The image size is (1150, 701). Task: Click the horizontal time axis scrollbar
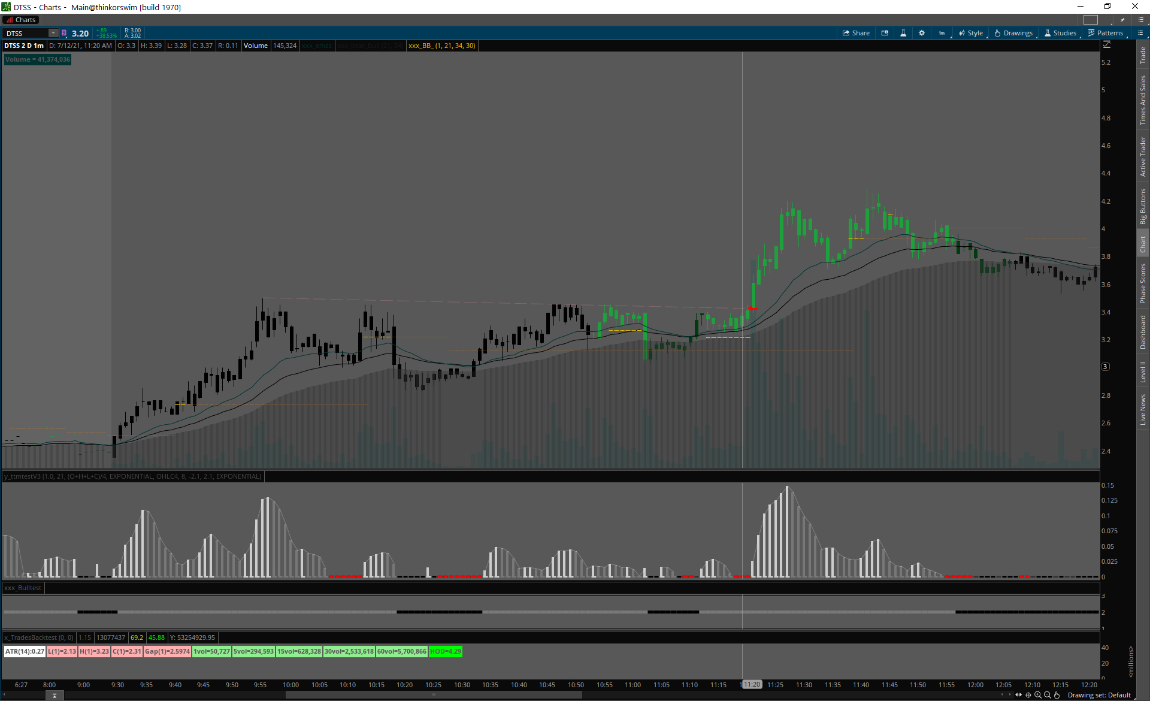pos(434,695)
